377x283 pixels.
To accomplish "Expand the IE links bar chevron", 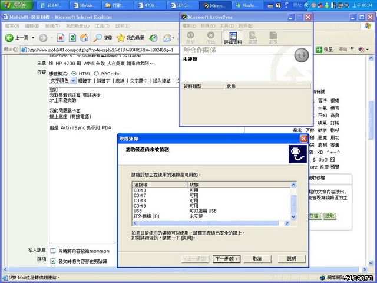I will [352, 48].
